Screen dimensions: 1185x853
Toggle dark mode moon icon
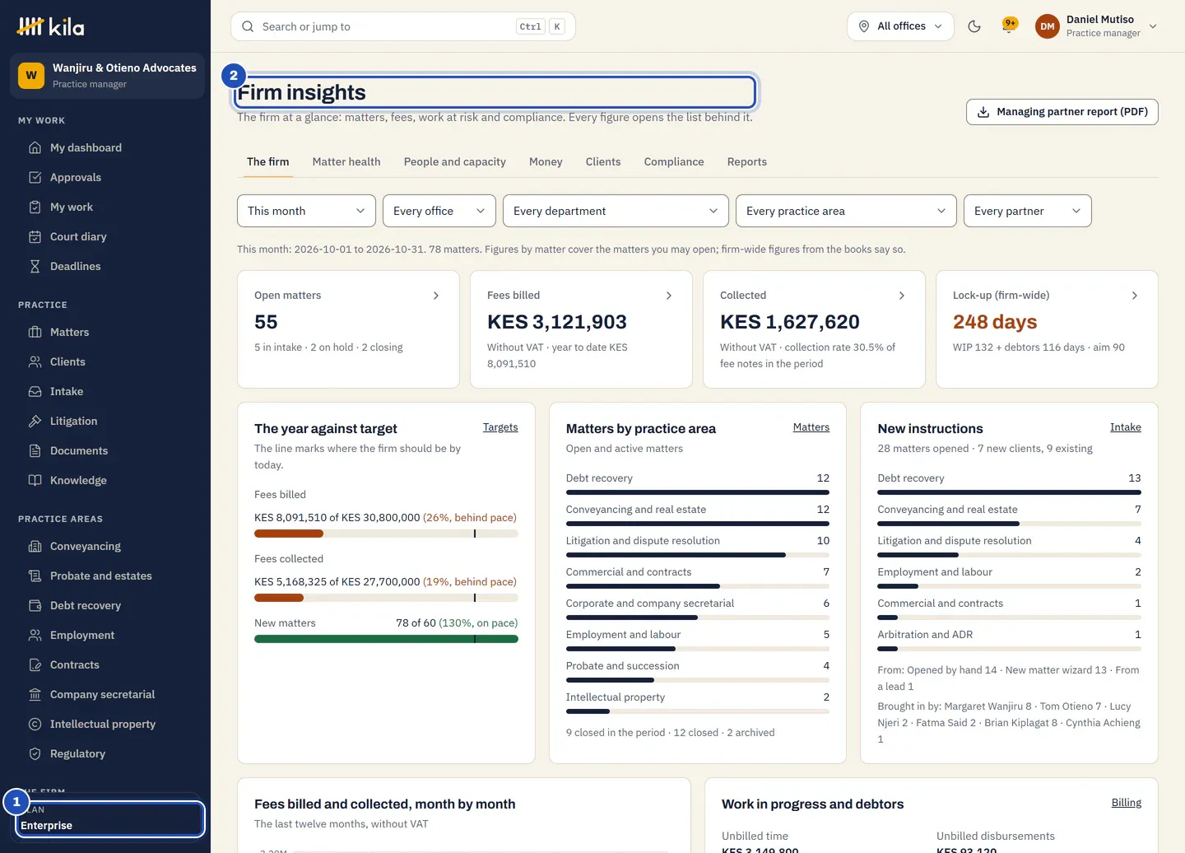tap(974, 26)
